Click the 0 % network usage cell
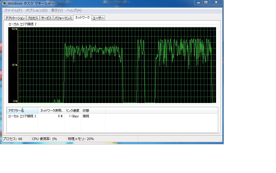Viewport: 276px width, 173px height. 60,116
